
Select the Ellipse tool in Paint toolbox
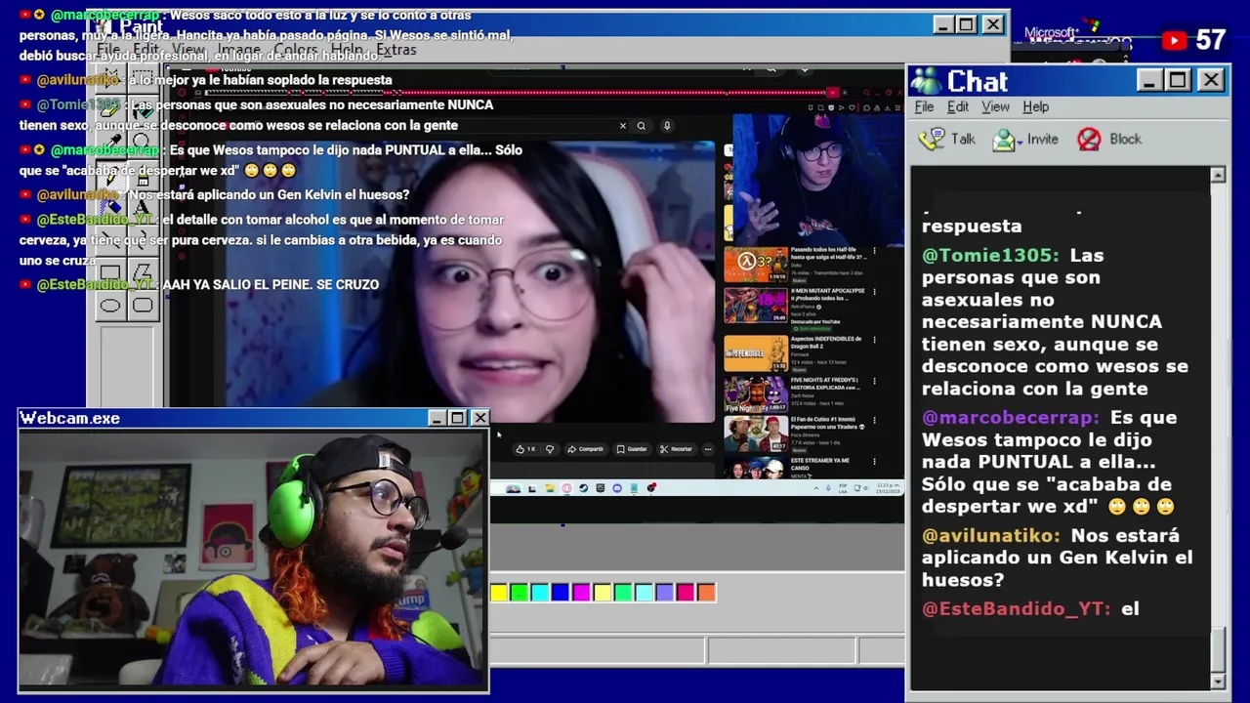(x=110, y=306)
